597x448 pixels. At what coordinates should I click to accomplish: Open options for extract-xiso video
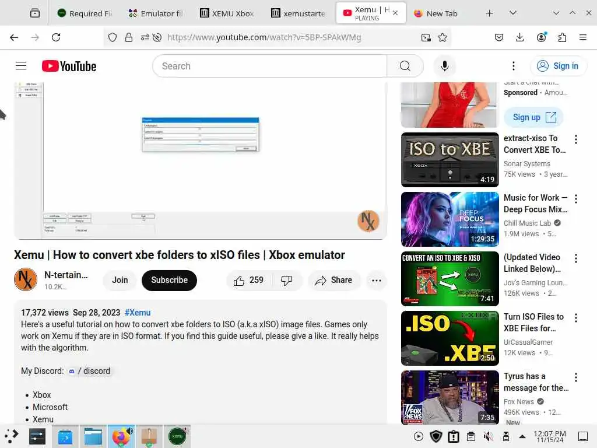coord(576,139)
